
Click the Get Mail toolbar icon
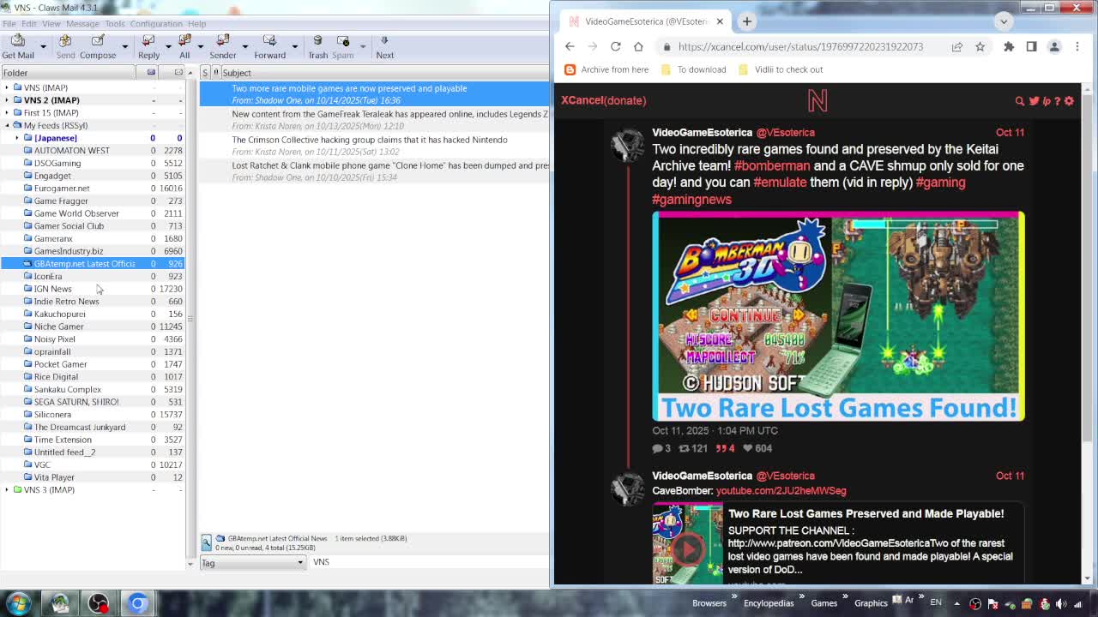point(18,46)
